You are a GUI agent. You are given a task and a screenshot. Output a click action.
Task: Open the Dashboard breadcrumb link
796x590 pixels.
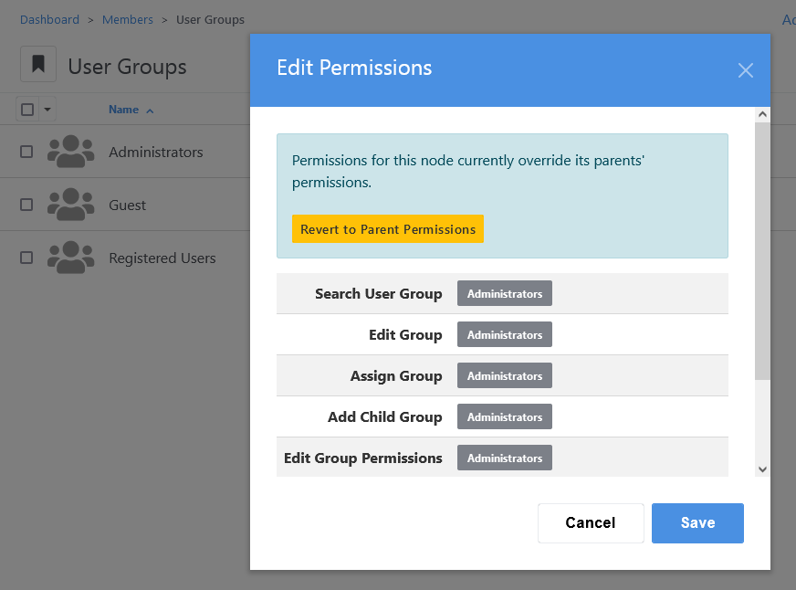tap(49, 19)
